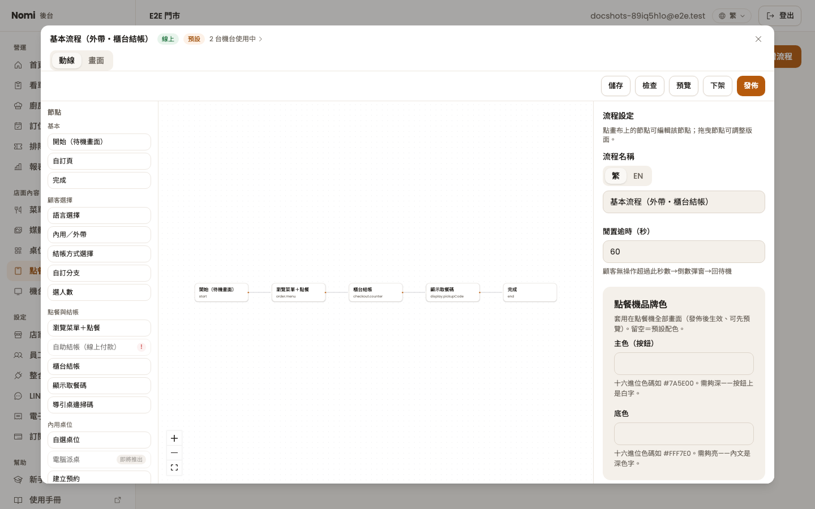This screenshot has height=509, width=815.
Task: Open 使用手冊 in the sidebar
Action: [x=67, y=500]
